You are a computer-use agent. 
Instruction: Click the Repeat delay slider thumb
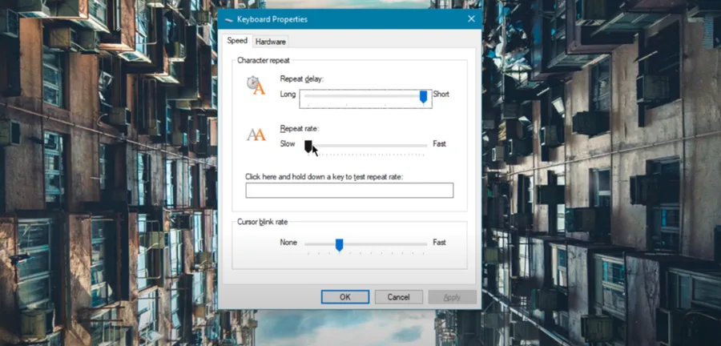424,97
